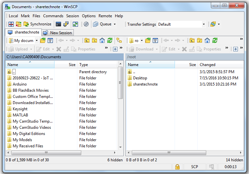Click remote panel Home Directory icon

(x=207, y=41)
